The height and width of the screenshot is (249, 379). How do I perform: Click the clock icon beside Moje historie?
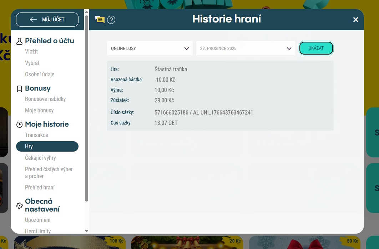[x=20, y=125]
